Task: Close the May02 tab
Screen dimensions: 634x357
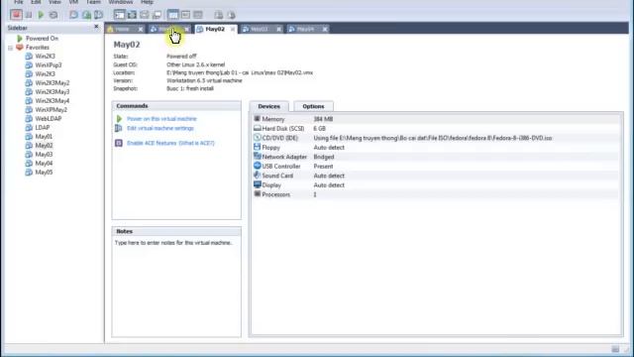Action: point(233,29)
